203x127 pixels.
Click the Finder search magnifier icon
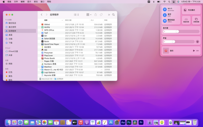(x=113, y=15)
